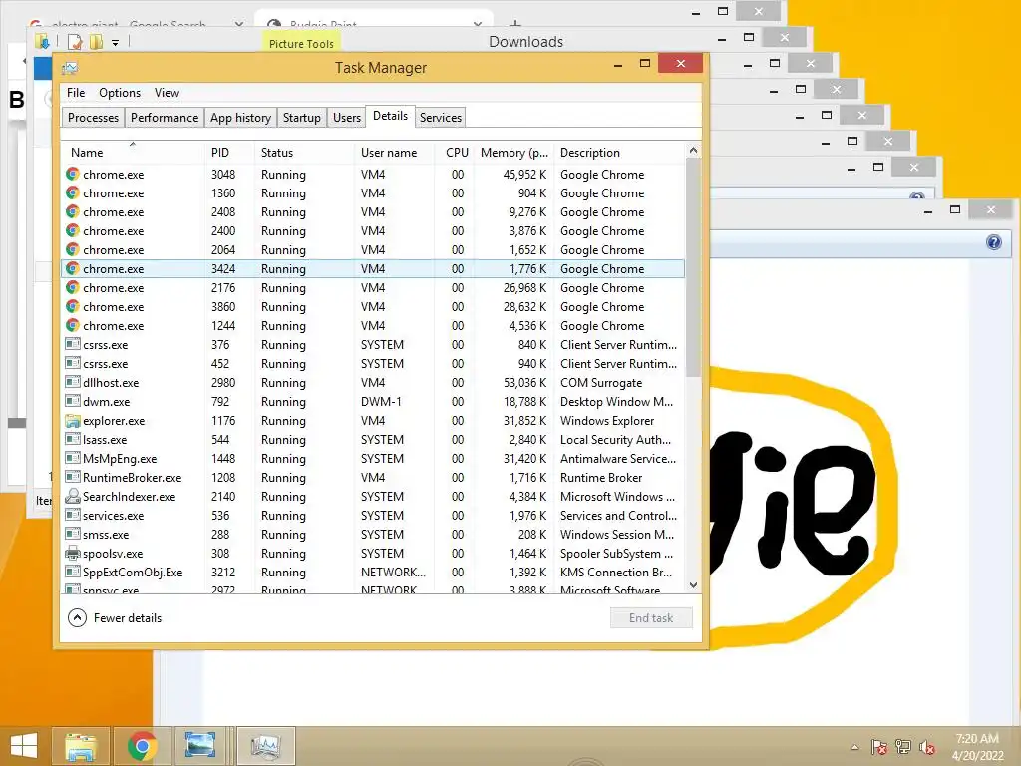Click the RuntimeBroker.exe process icon

pyautogui.click(x=72, y=476)
